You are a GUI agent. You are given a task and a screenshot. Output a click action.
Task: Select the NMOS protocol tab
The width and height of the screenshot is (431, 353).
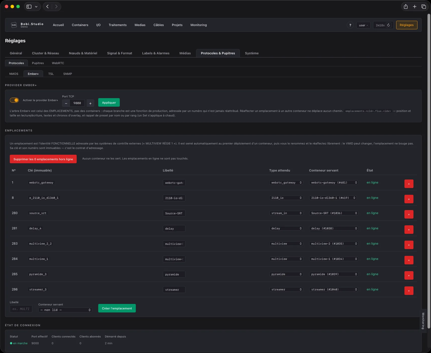coord(14,74)
